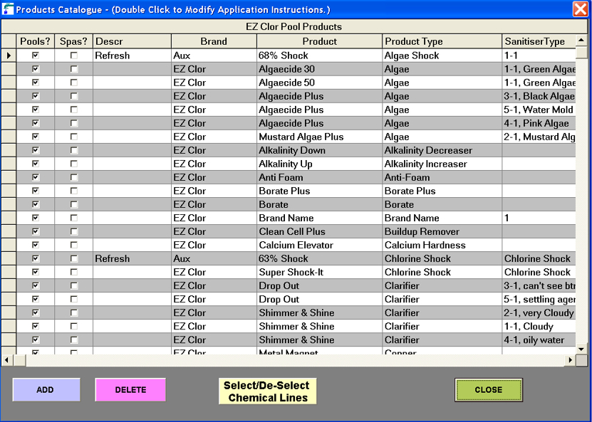Click row selector for Algaecide 30
The height and width of the screenshot is (422, 592).
coord(9,69)
